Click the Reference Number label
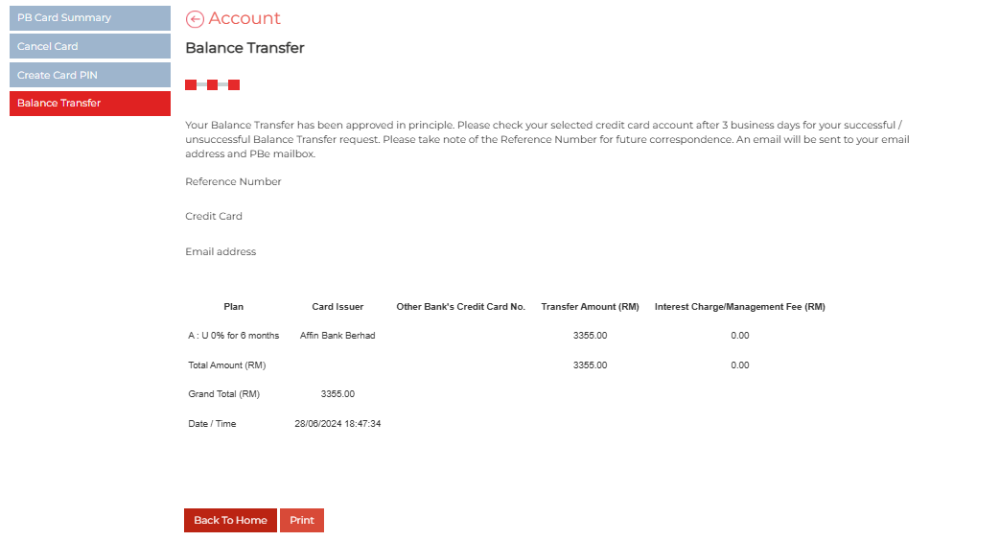 pos(233,181)
